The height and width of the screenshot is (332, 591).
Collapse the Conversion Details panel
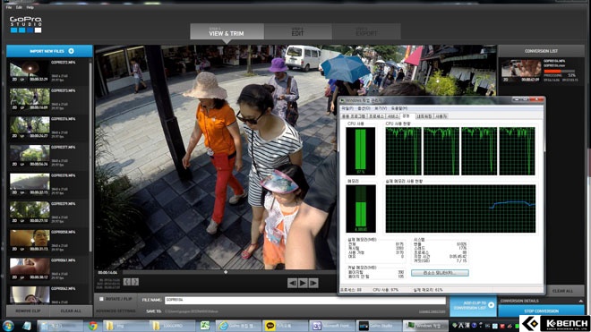[580, 301]
